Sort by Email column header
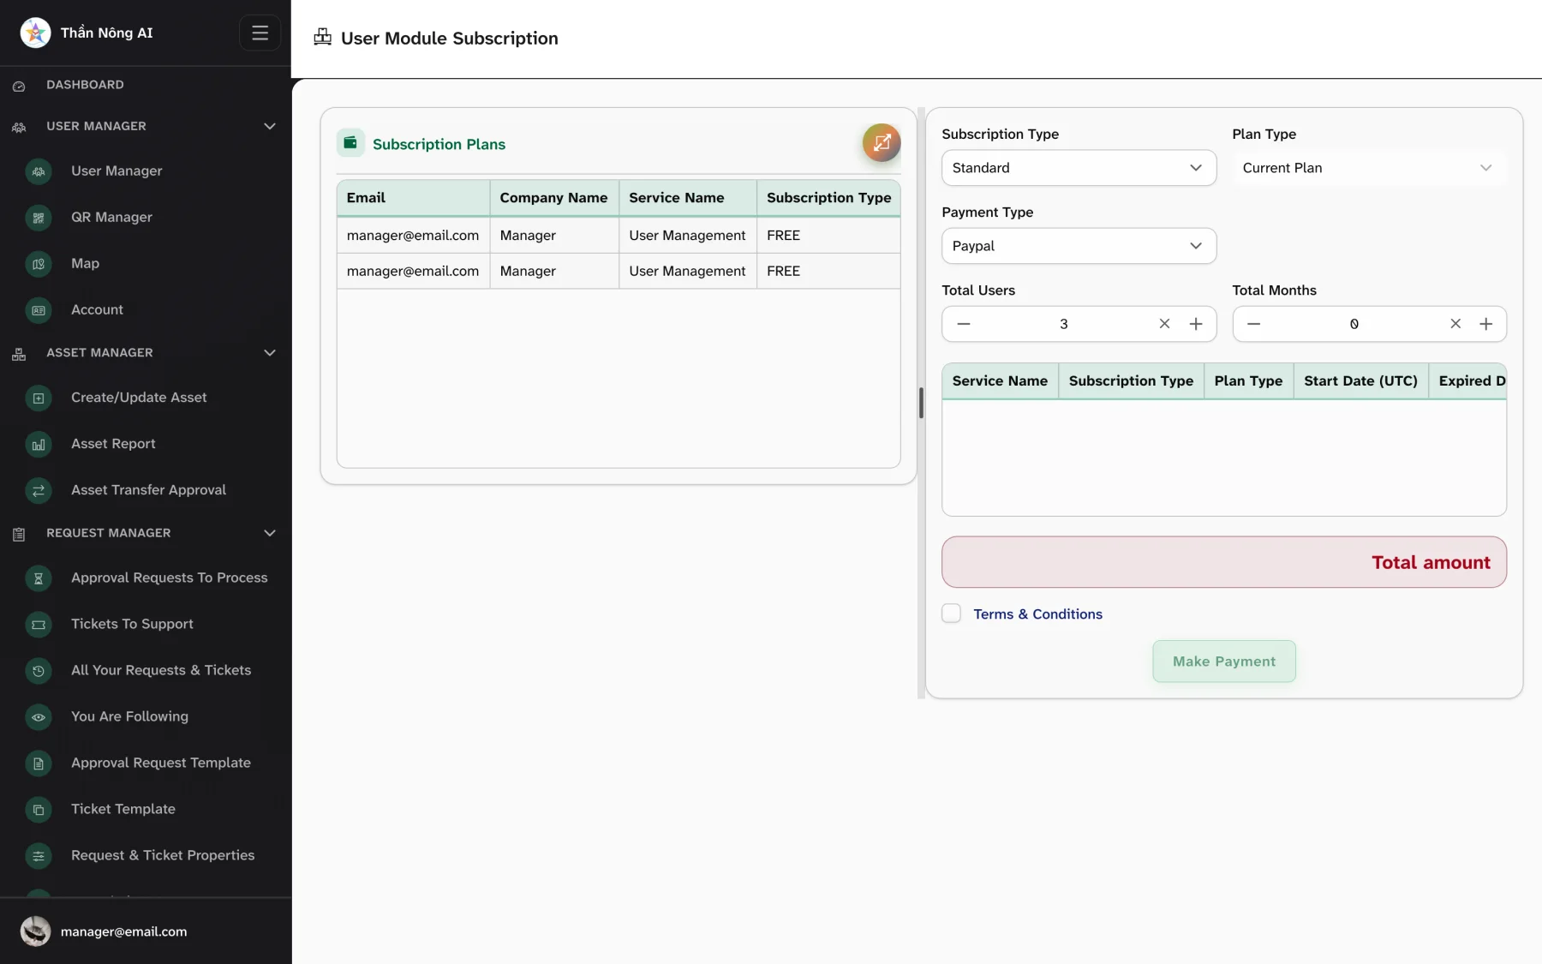The width and height of the screenshot is (1542, 964). coord(413,198)
